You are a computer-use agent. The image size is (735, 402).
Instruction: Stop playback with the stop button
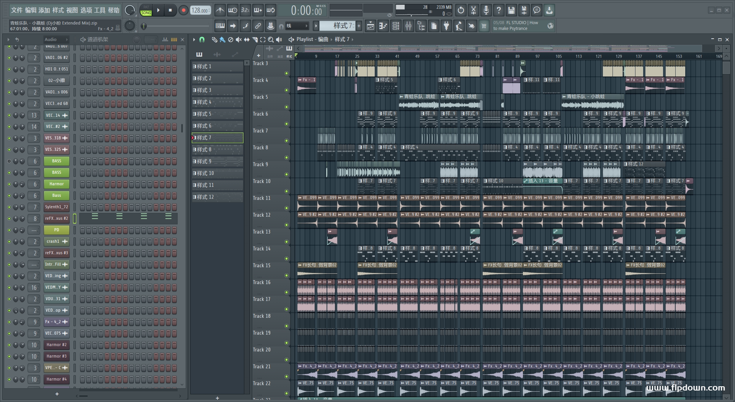tap(170, 10)
